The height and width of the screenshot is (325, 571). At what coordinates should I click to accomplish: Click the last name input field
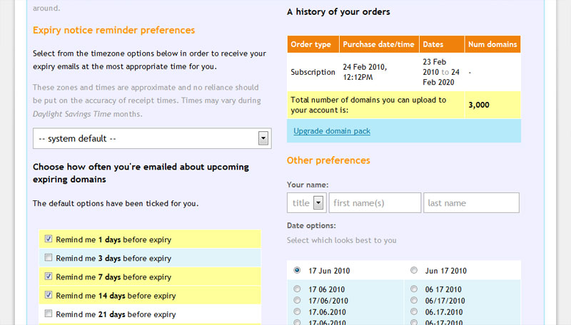click(x=471, y=203)
